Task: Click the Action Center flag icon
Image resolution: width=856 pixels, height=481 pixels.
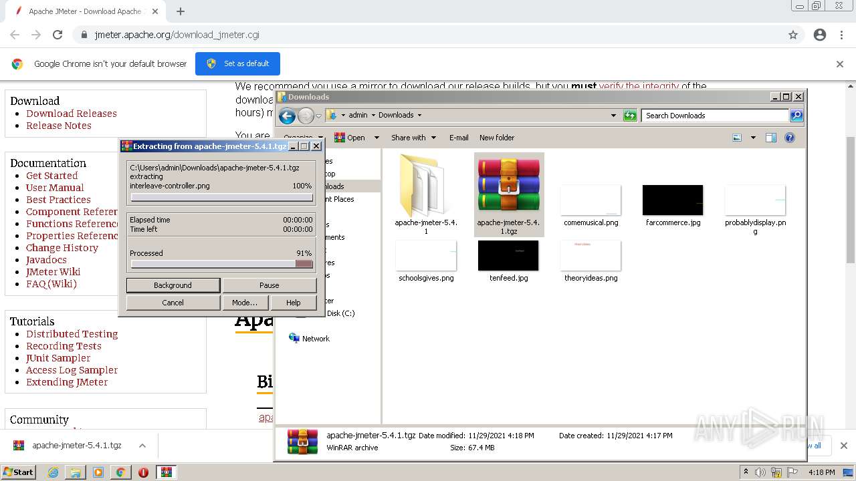Action: (792, 472)
